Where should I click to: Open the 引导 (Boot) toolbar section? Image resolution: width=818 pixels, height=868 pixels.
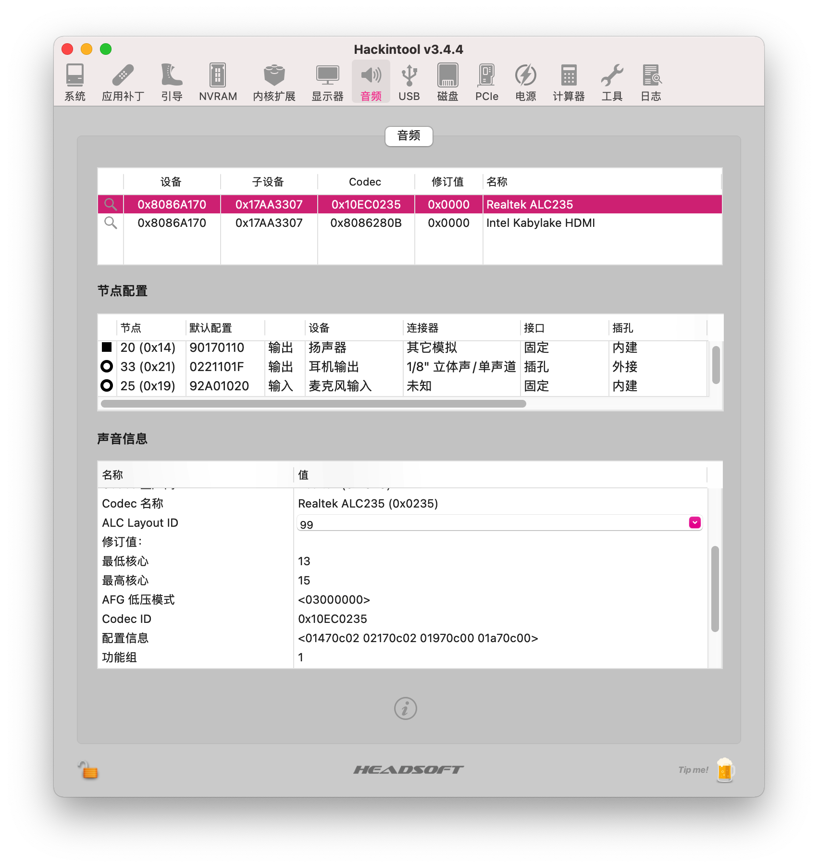[172, 83]
